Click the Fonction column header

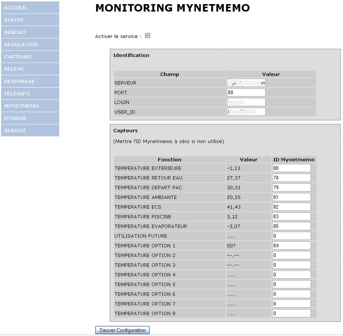point(170,160)
